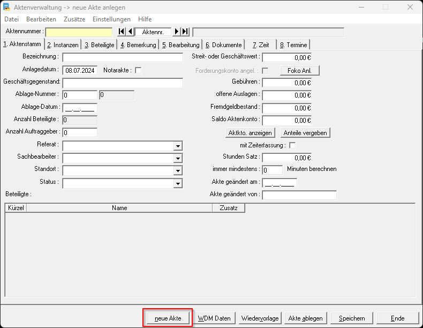This screenshot has height=328, width=423.
Task: Open the Einstellungen menu
Action: tap(112, 19)
